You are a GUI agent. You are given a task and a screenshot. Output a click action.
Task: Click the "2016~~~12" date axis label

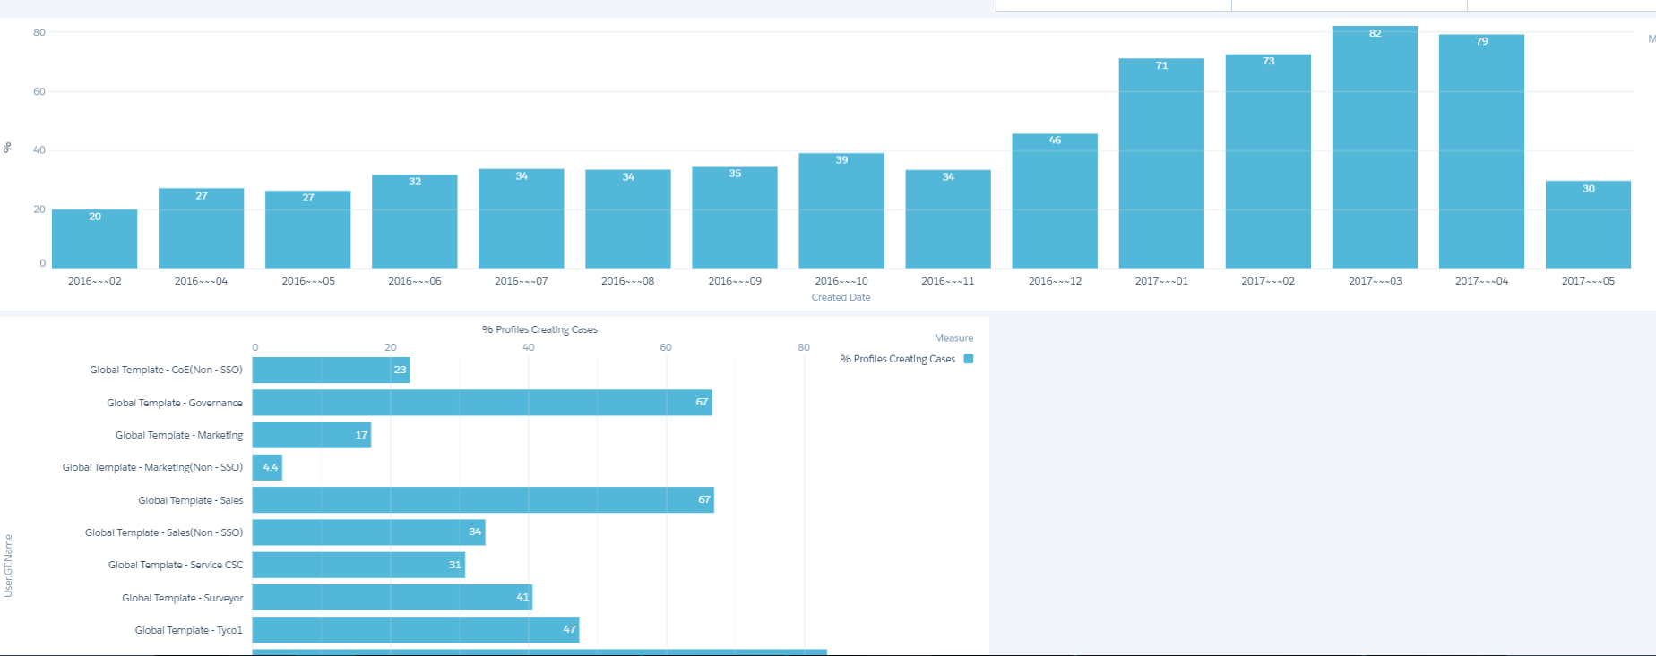(1055, 281)
